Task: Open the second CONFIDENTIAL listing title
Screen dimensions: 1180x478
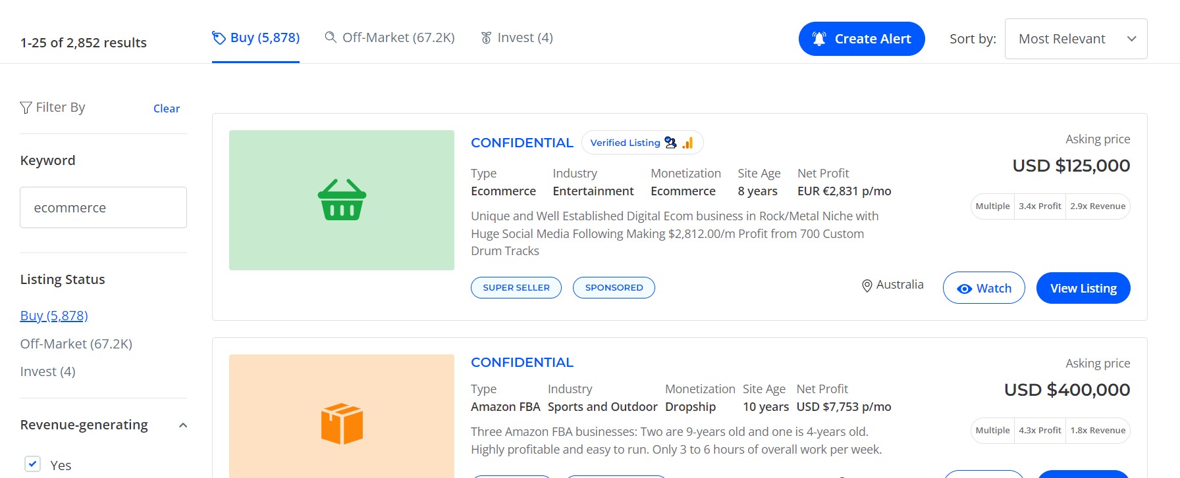Action: [x=522, y=362]
